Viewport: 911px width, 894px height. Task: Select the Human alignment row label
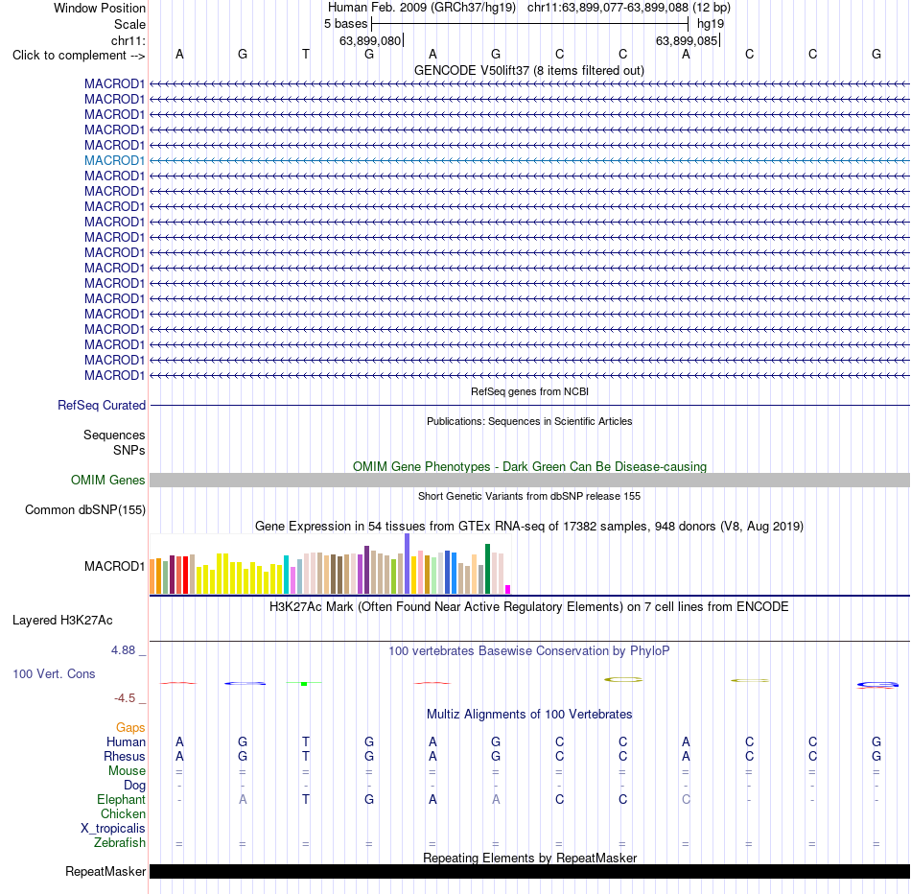pyautogui.click(x=126, y=741)
